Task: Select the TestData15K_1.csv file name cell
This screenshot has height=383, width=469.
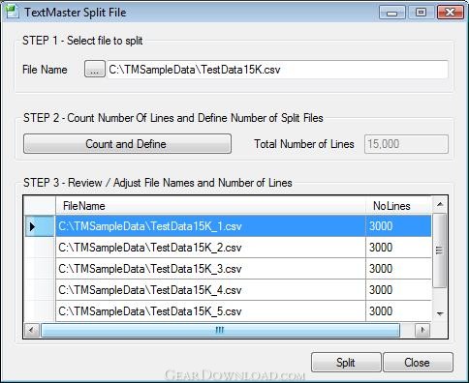Action: click(210, 226)
